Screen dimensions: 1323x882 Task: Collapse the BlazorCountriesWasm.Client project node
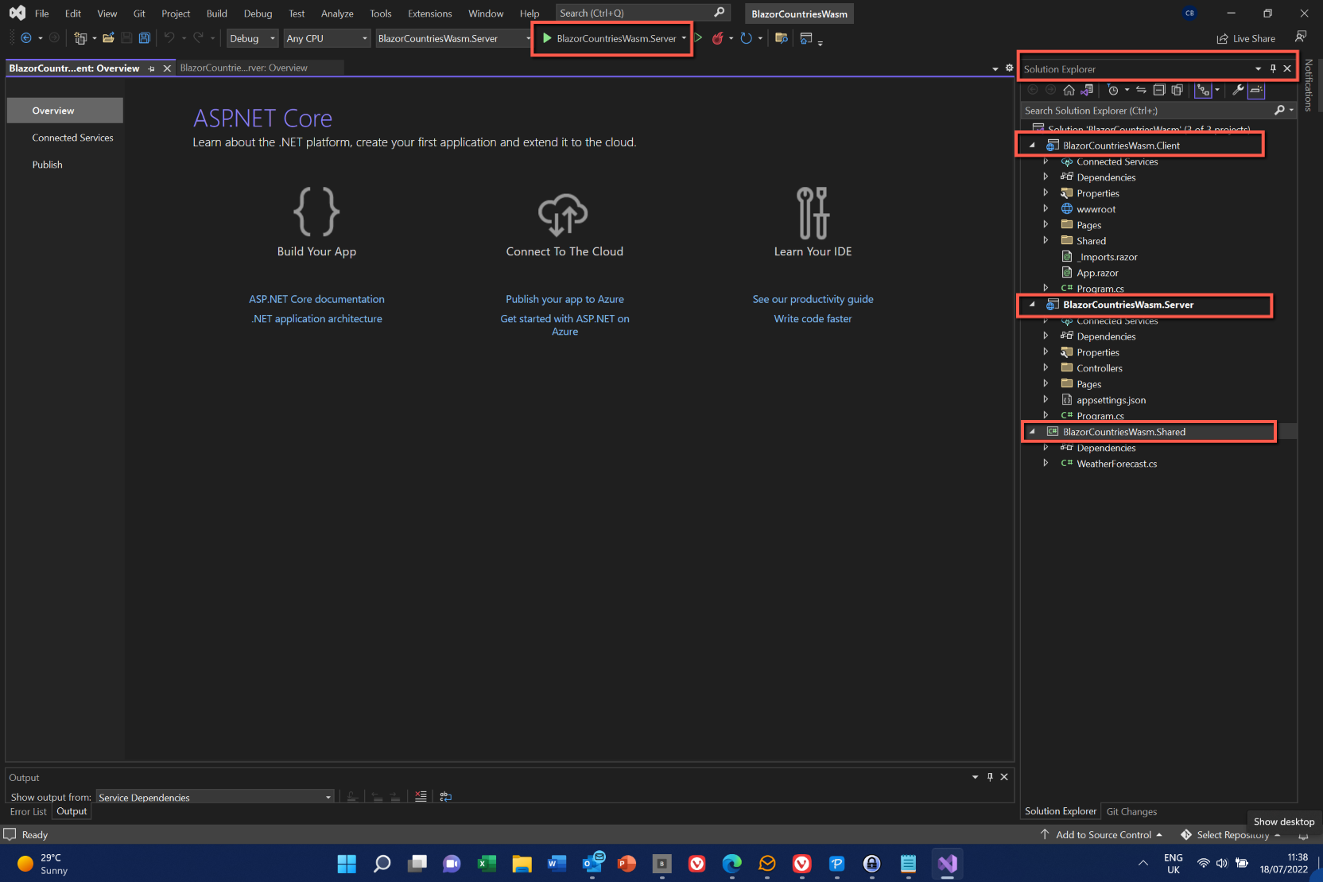point(1032,146)
